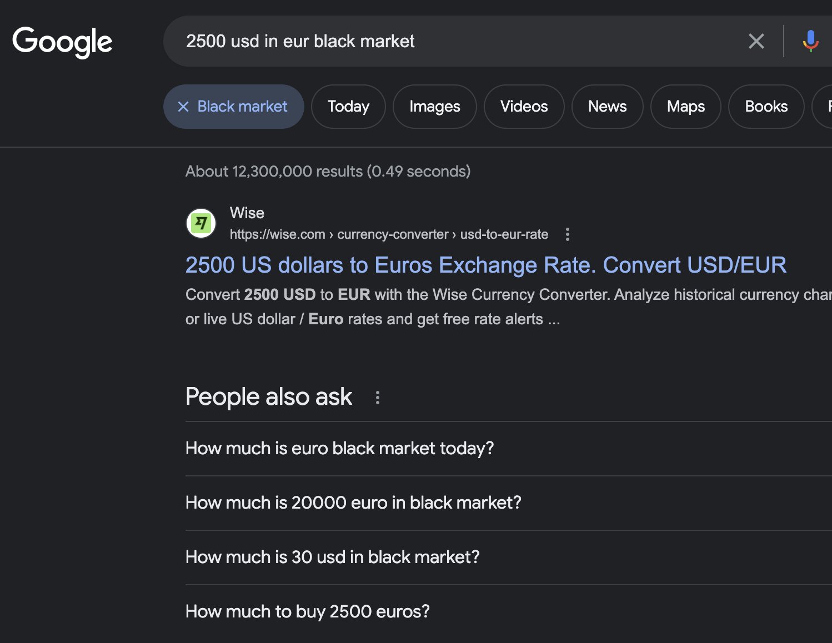The height and width of the screenshot is (643, 832).
Task: Switch to News results
Action: coord(607,107)
